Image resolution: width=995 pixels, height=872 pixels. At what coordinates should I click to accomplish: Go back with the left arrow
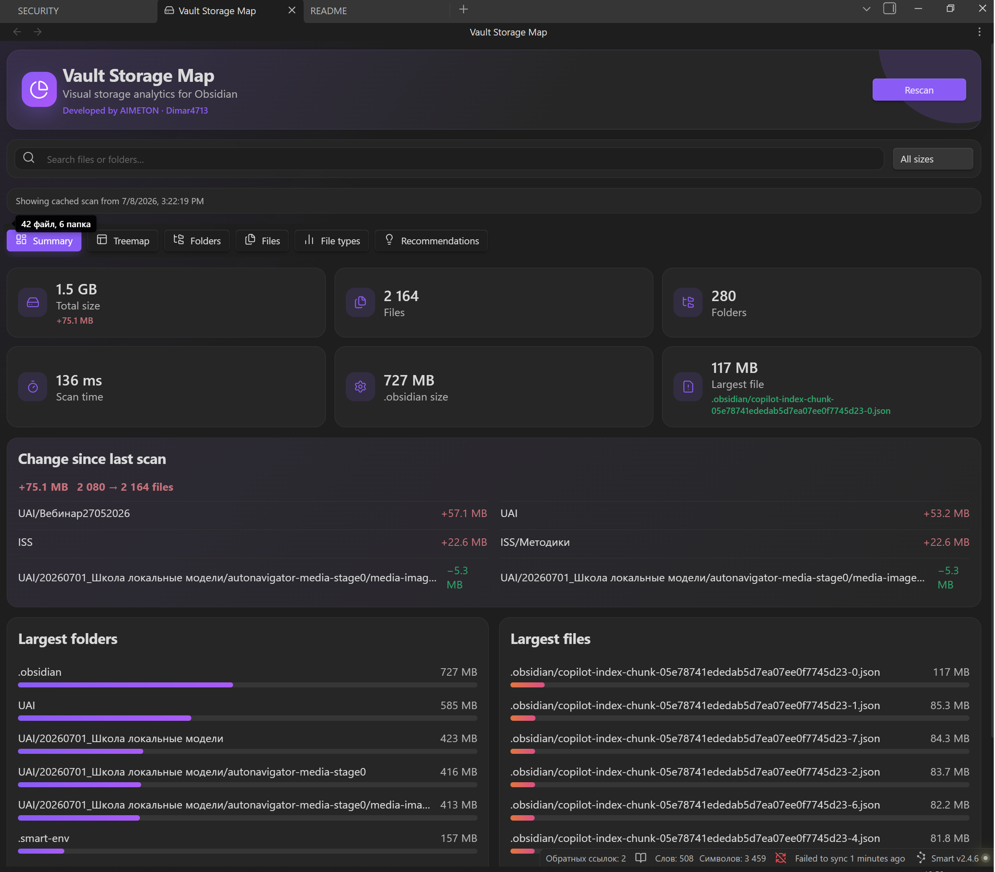pos(17,32)
